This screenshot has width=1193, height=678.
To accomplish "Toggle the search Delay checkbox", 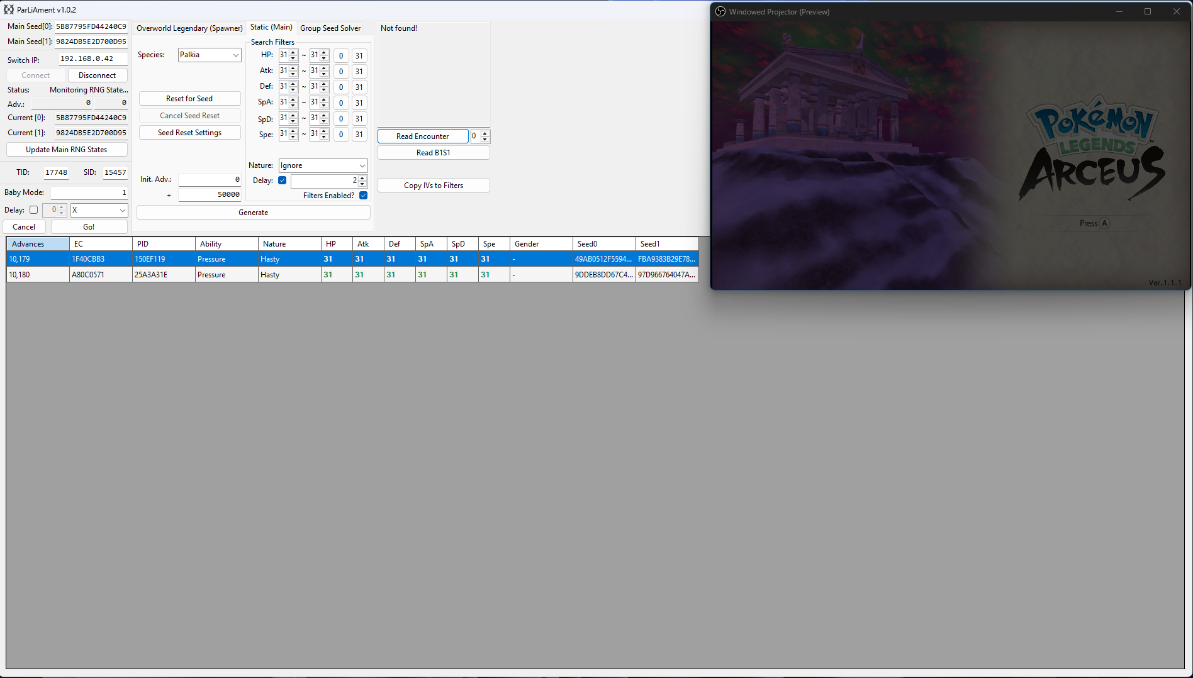I will (282, 181).
